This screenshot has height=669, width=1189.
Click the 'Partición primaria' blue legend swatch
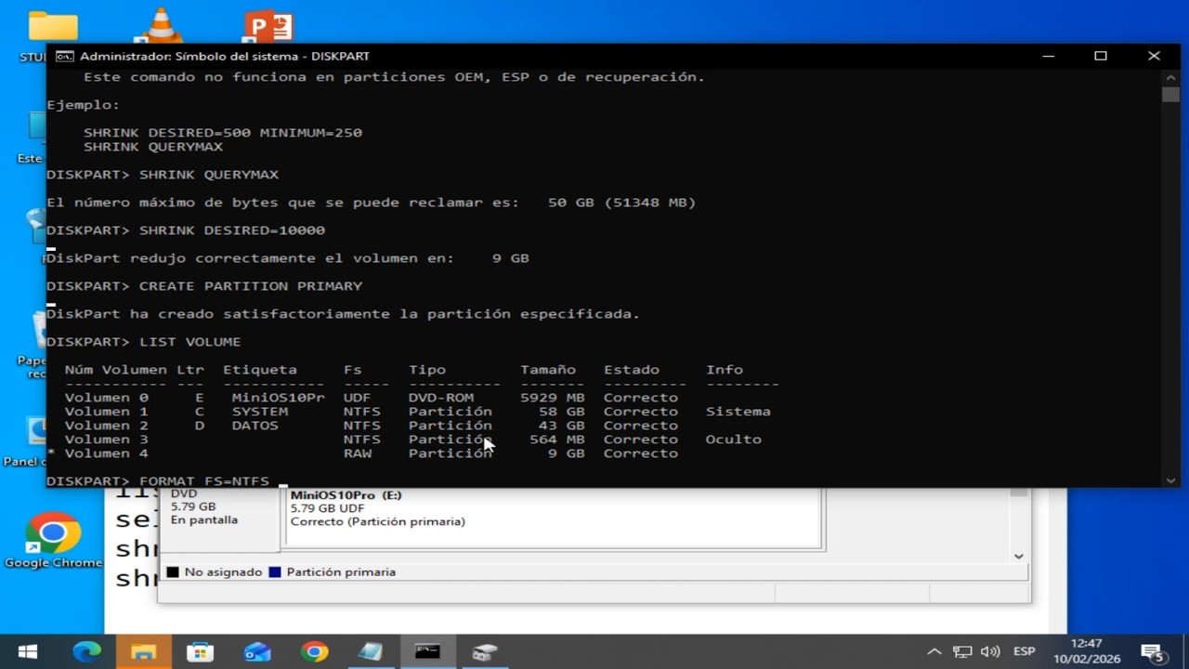click(275, 572)
